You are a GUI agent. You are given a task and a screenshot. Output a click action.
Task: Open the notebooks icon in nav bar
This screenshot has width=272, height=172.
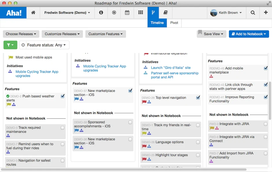coord(166,12)
